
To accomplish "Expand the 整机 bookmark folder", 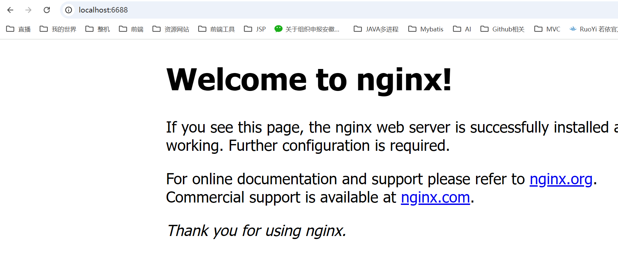I will (98, 29).
